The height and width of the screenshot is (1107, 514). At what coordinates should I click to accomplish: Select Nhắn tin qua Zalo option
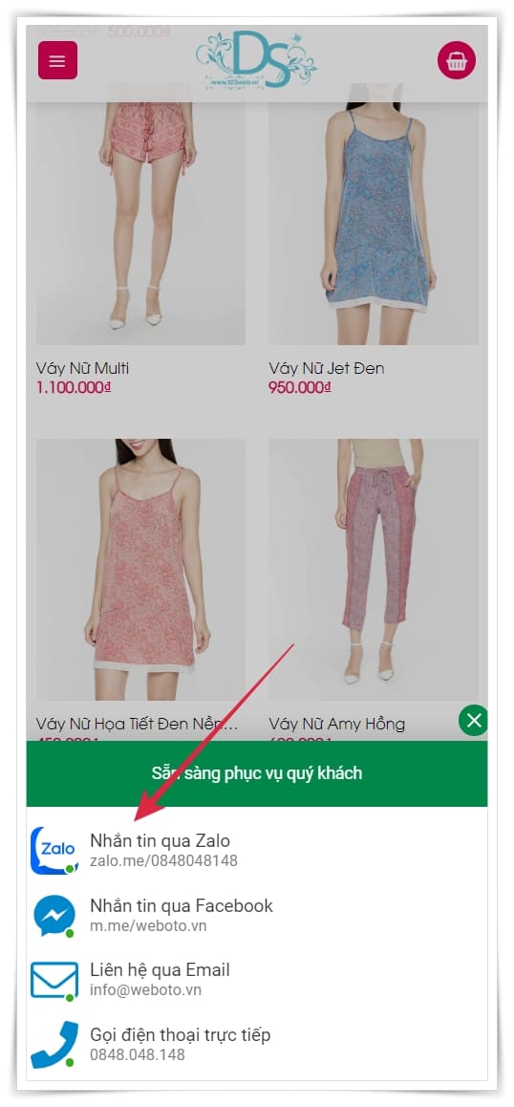(257, 850)
